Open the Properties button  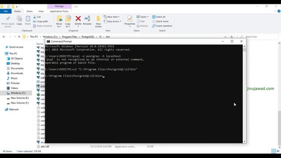click(130, 22)
